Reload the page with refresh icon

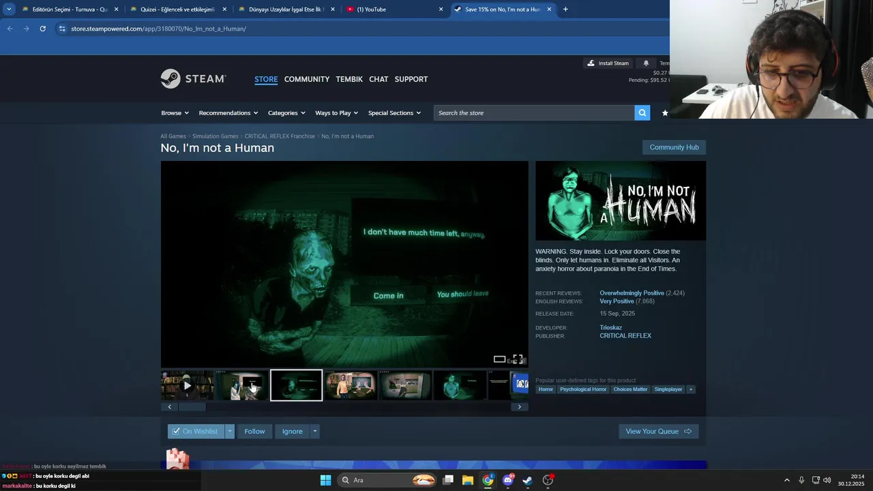[x=42, y=29]
